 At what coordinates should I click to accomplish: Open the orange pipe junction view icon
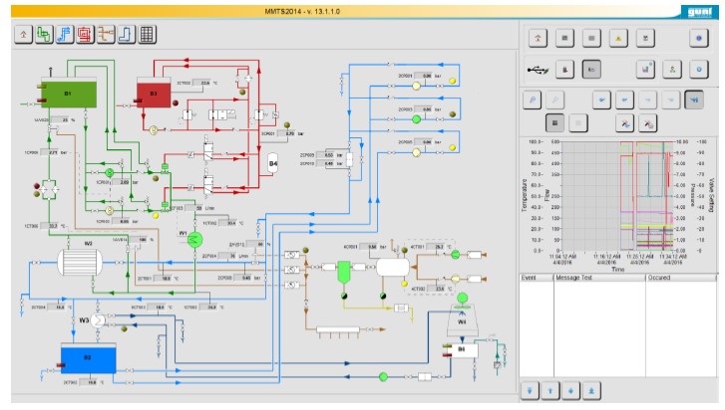pos(105,35)
